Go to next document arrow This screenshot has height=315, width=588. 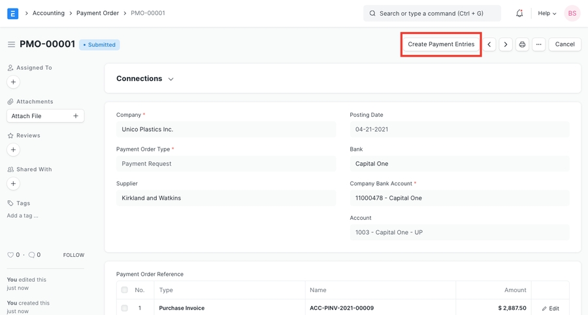(506, 44)
